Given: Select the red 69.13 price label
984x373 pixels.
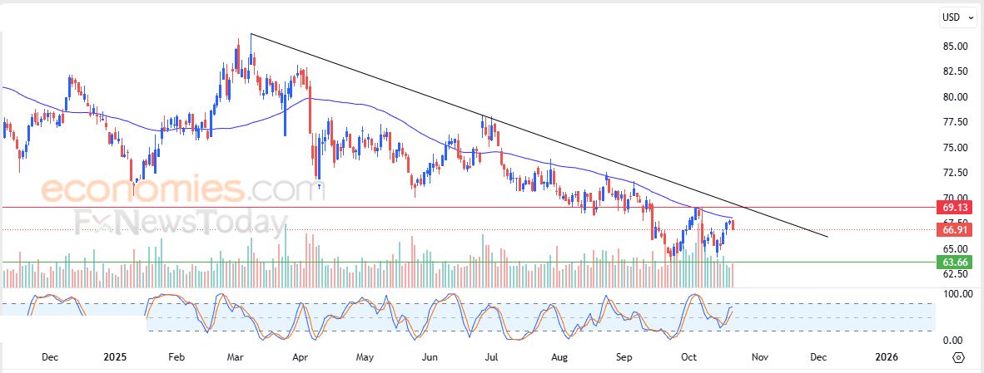Looking at the screenshot, I should pos(954,207).
